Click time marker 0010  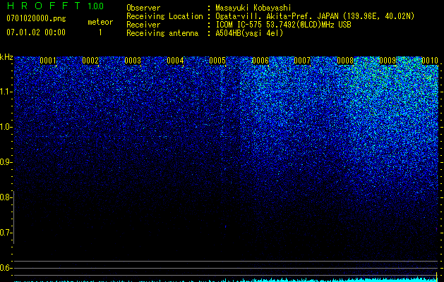click(x=430, y=61)
